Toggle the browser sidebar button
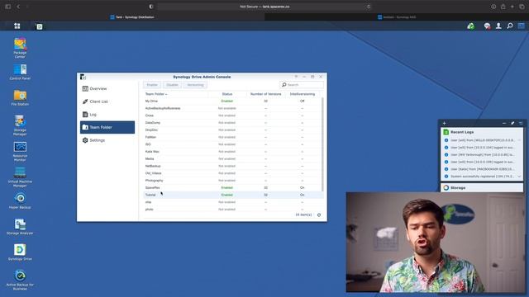This screenshot has width=529, height=297. point(7,7)
